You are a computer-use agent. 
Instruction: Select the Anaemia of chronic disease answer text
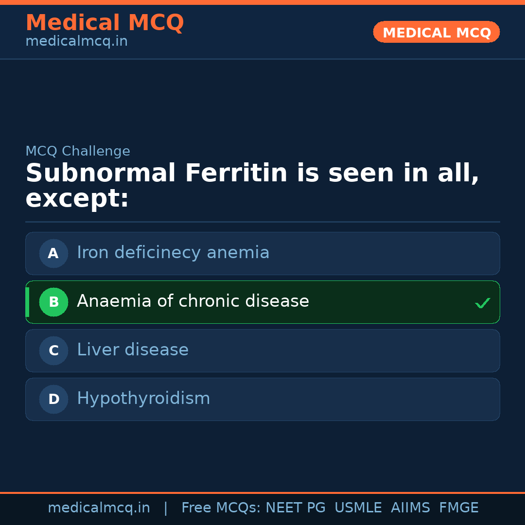[x=193, y=301]
